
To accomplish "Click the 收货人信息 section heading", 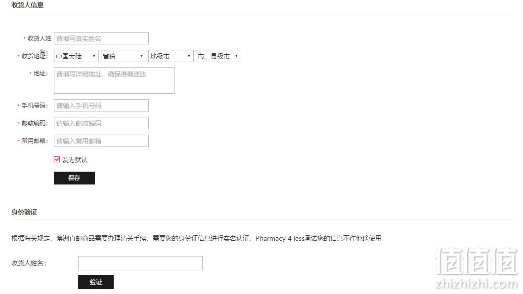I will click(x=27, y=5).
